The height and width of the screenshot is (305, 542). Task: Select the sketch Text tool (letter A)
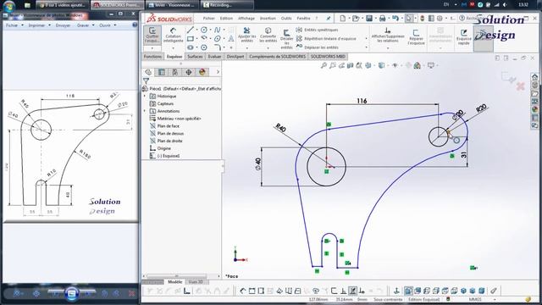231,38
